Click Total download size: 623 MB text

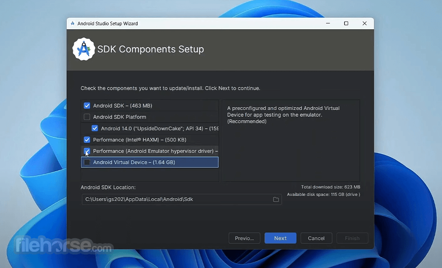tap(330, 187)
